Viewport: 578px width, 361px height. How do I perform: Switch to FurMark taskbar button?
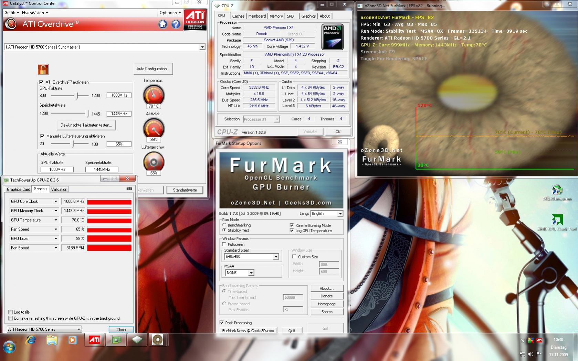click(x=158, y=340)
